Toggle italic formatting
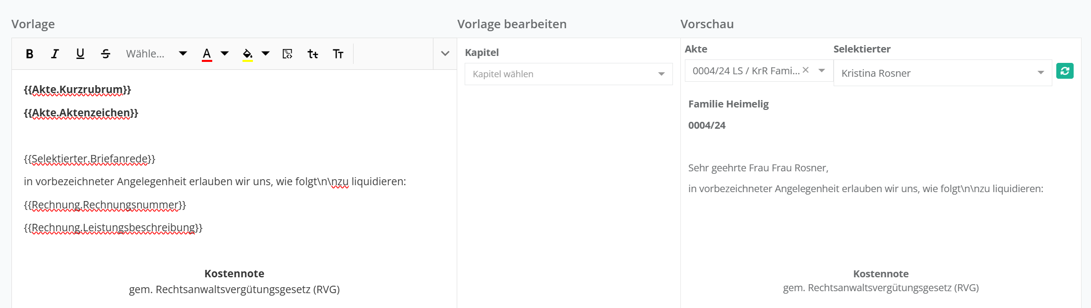The image size is (1091, 308). point(55,54)
